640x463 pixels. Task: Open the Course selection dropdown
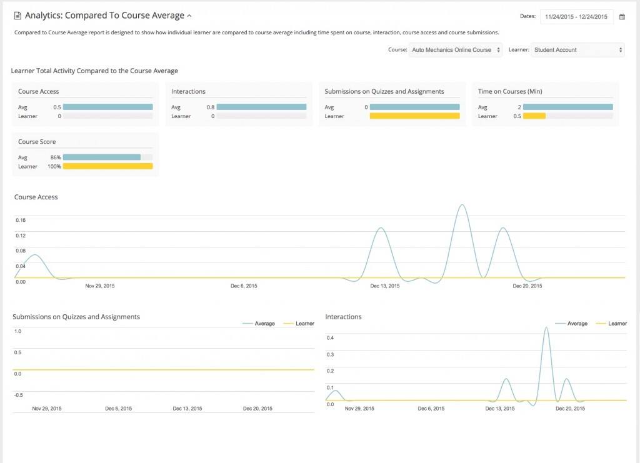pos(456,49)
